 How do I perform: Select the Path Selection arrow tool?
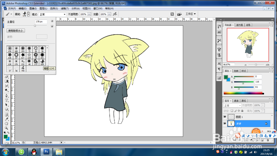pyautogui.click(x=7, y=105)
